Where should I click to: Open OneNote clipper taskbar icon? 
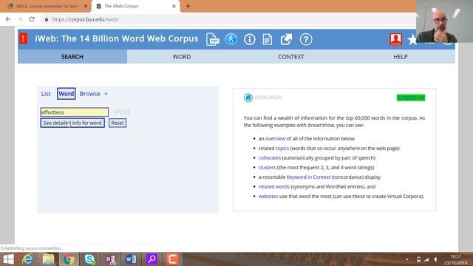click(x=111, y=259)
